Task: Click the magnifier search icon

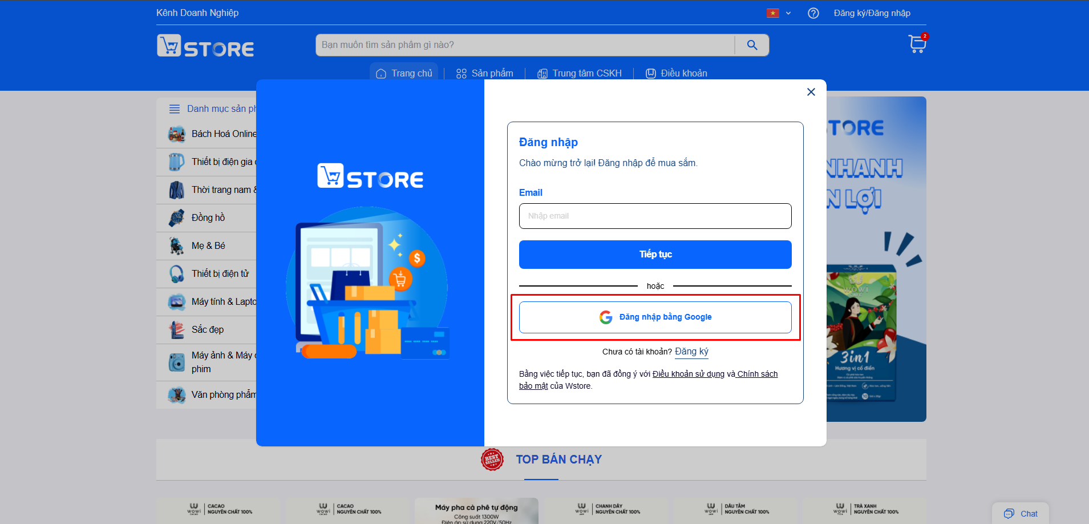Action: (x=752, y=45)
